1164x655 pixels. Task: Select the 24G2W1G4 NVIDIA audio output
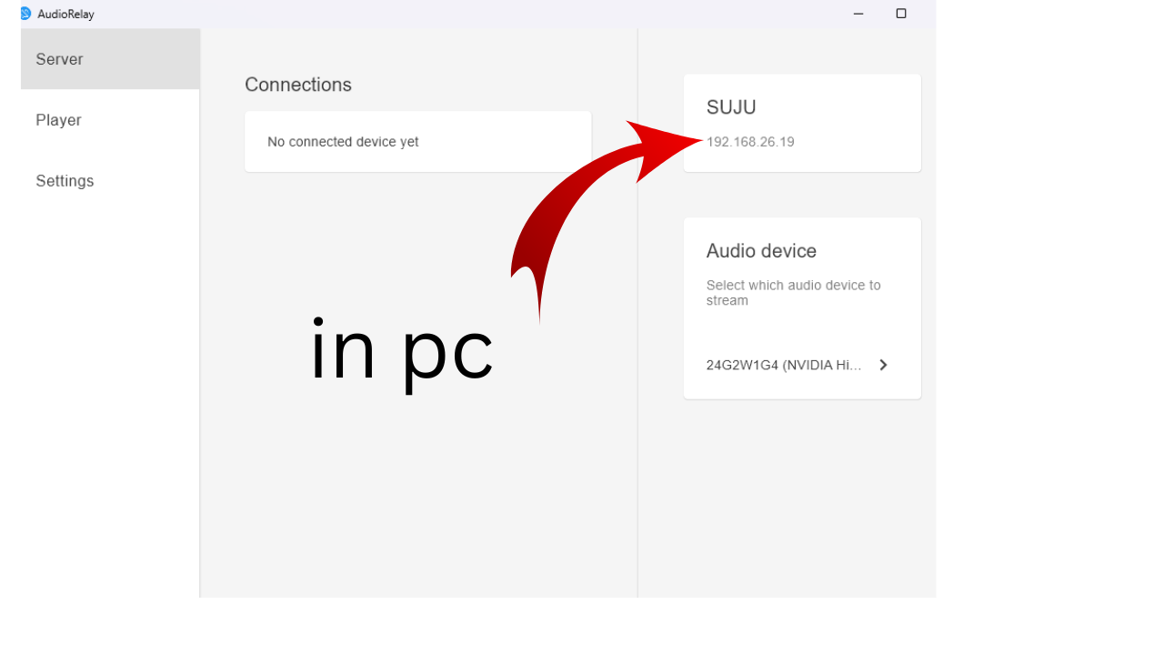784,365
